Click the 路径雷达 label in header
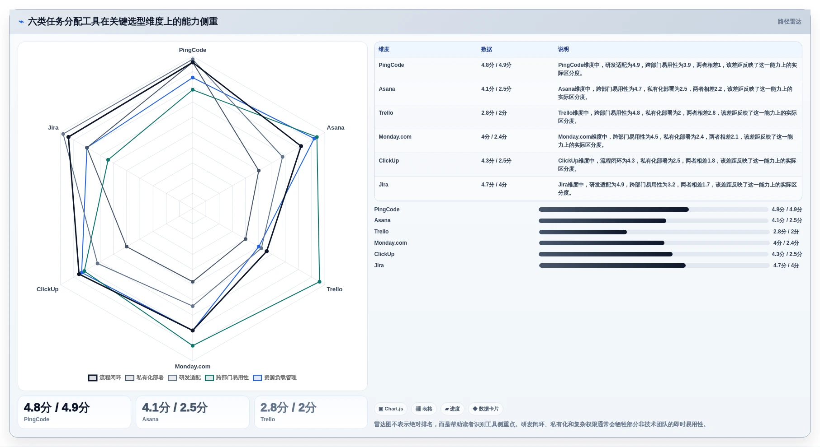 click(x=789, y=22)
